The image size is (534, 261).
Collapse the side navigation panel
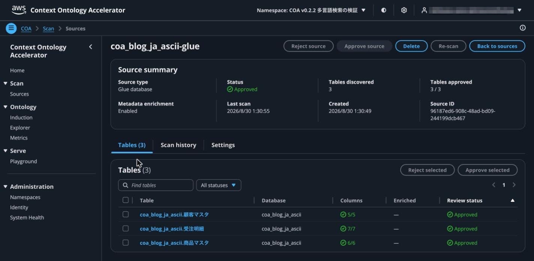[x=90, y=47]
